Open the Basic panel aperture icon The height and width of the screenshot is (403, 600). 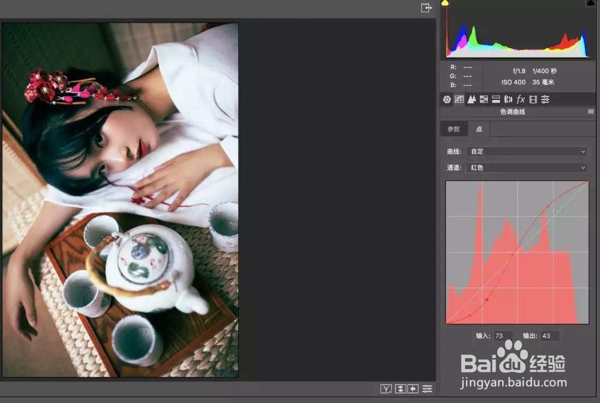pos(447,99)
